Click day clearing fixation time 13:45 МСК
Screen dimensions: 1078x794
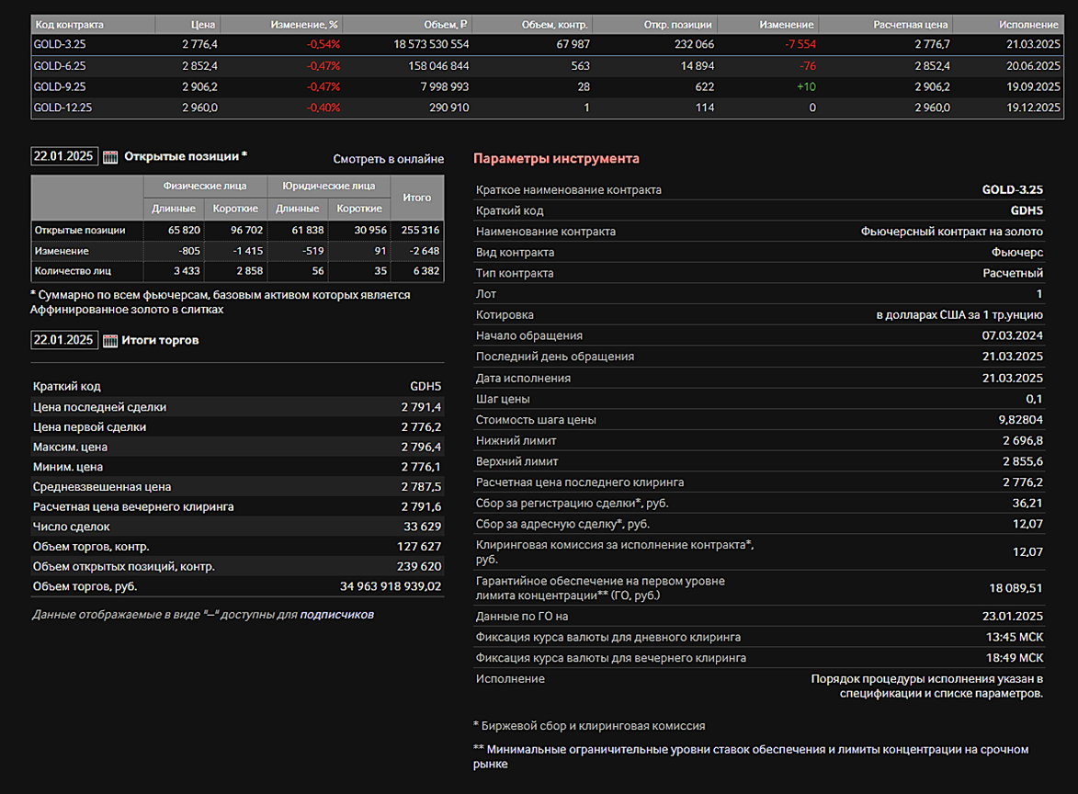[x=1014, y=637]
